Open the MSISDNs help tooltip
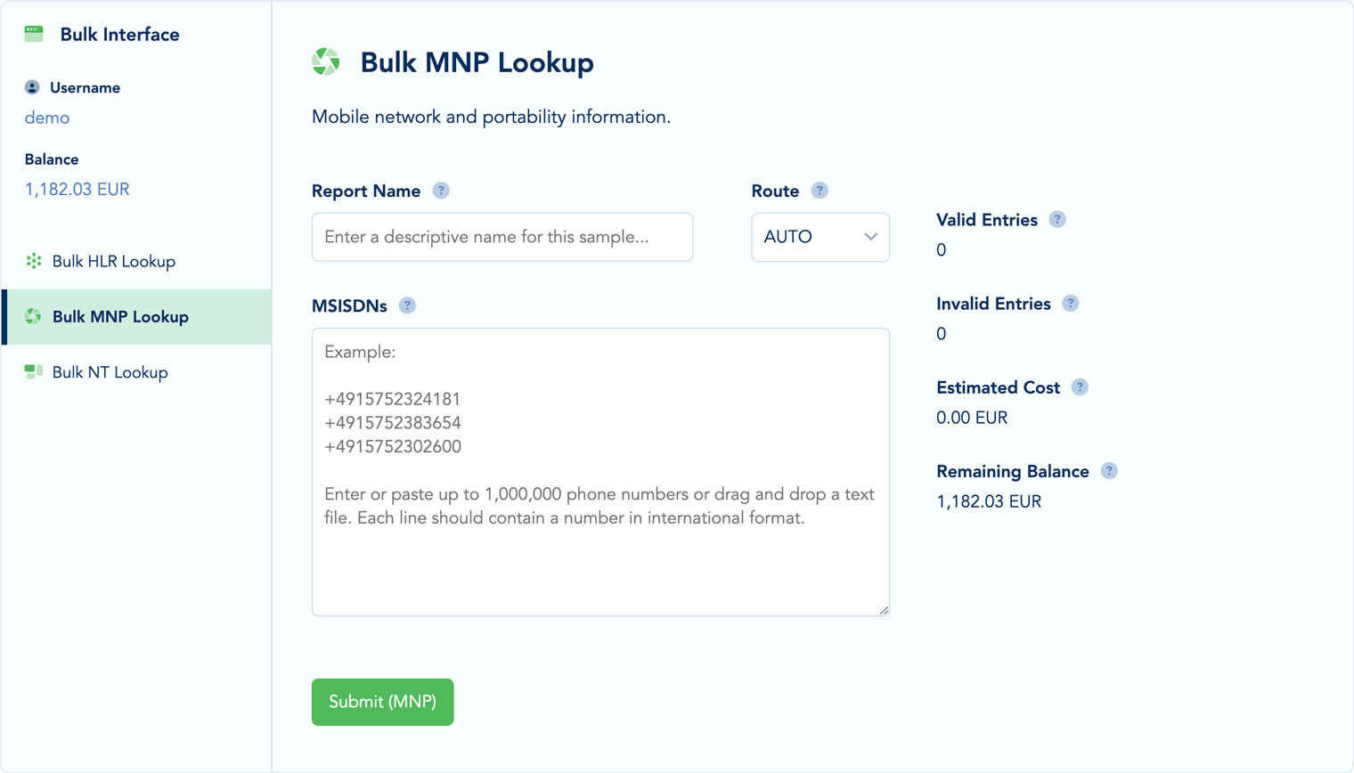The width and height of the screenshot is (1354, 773). pos(407,305)
